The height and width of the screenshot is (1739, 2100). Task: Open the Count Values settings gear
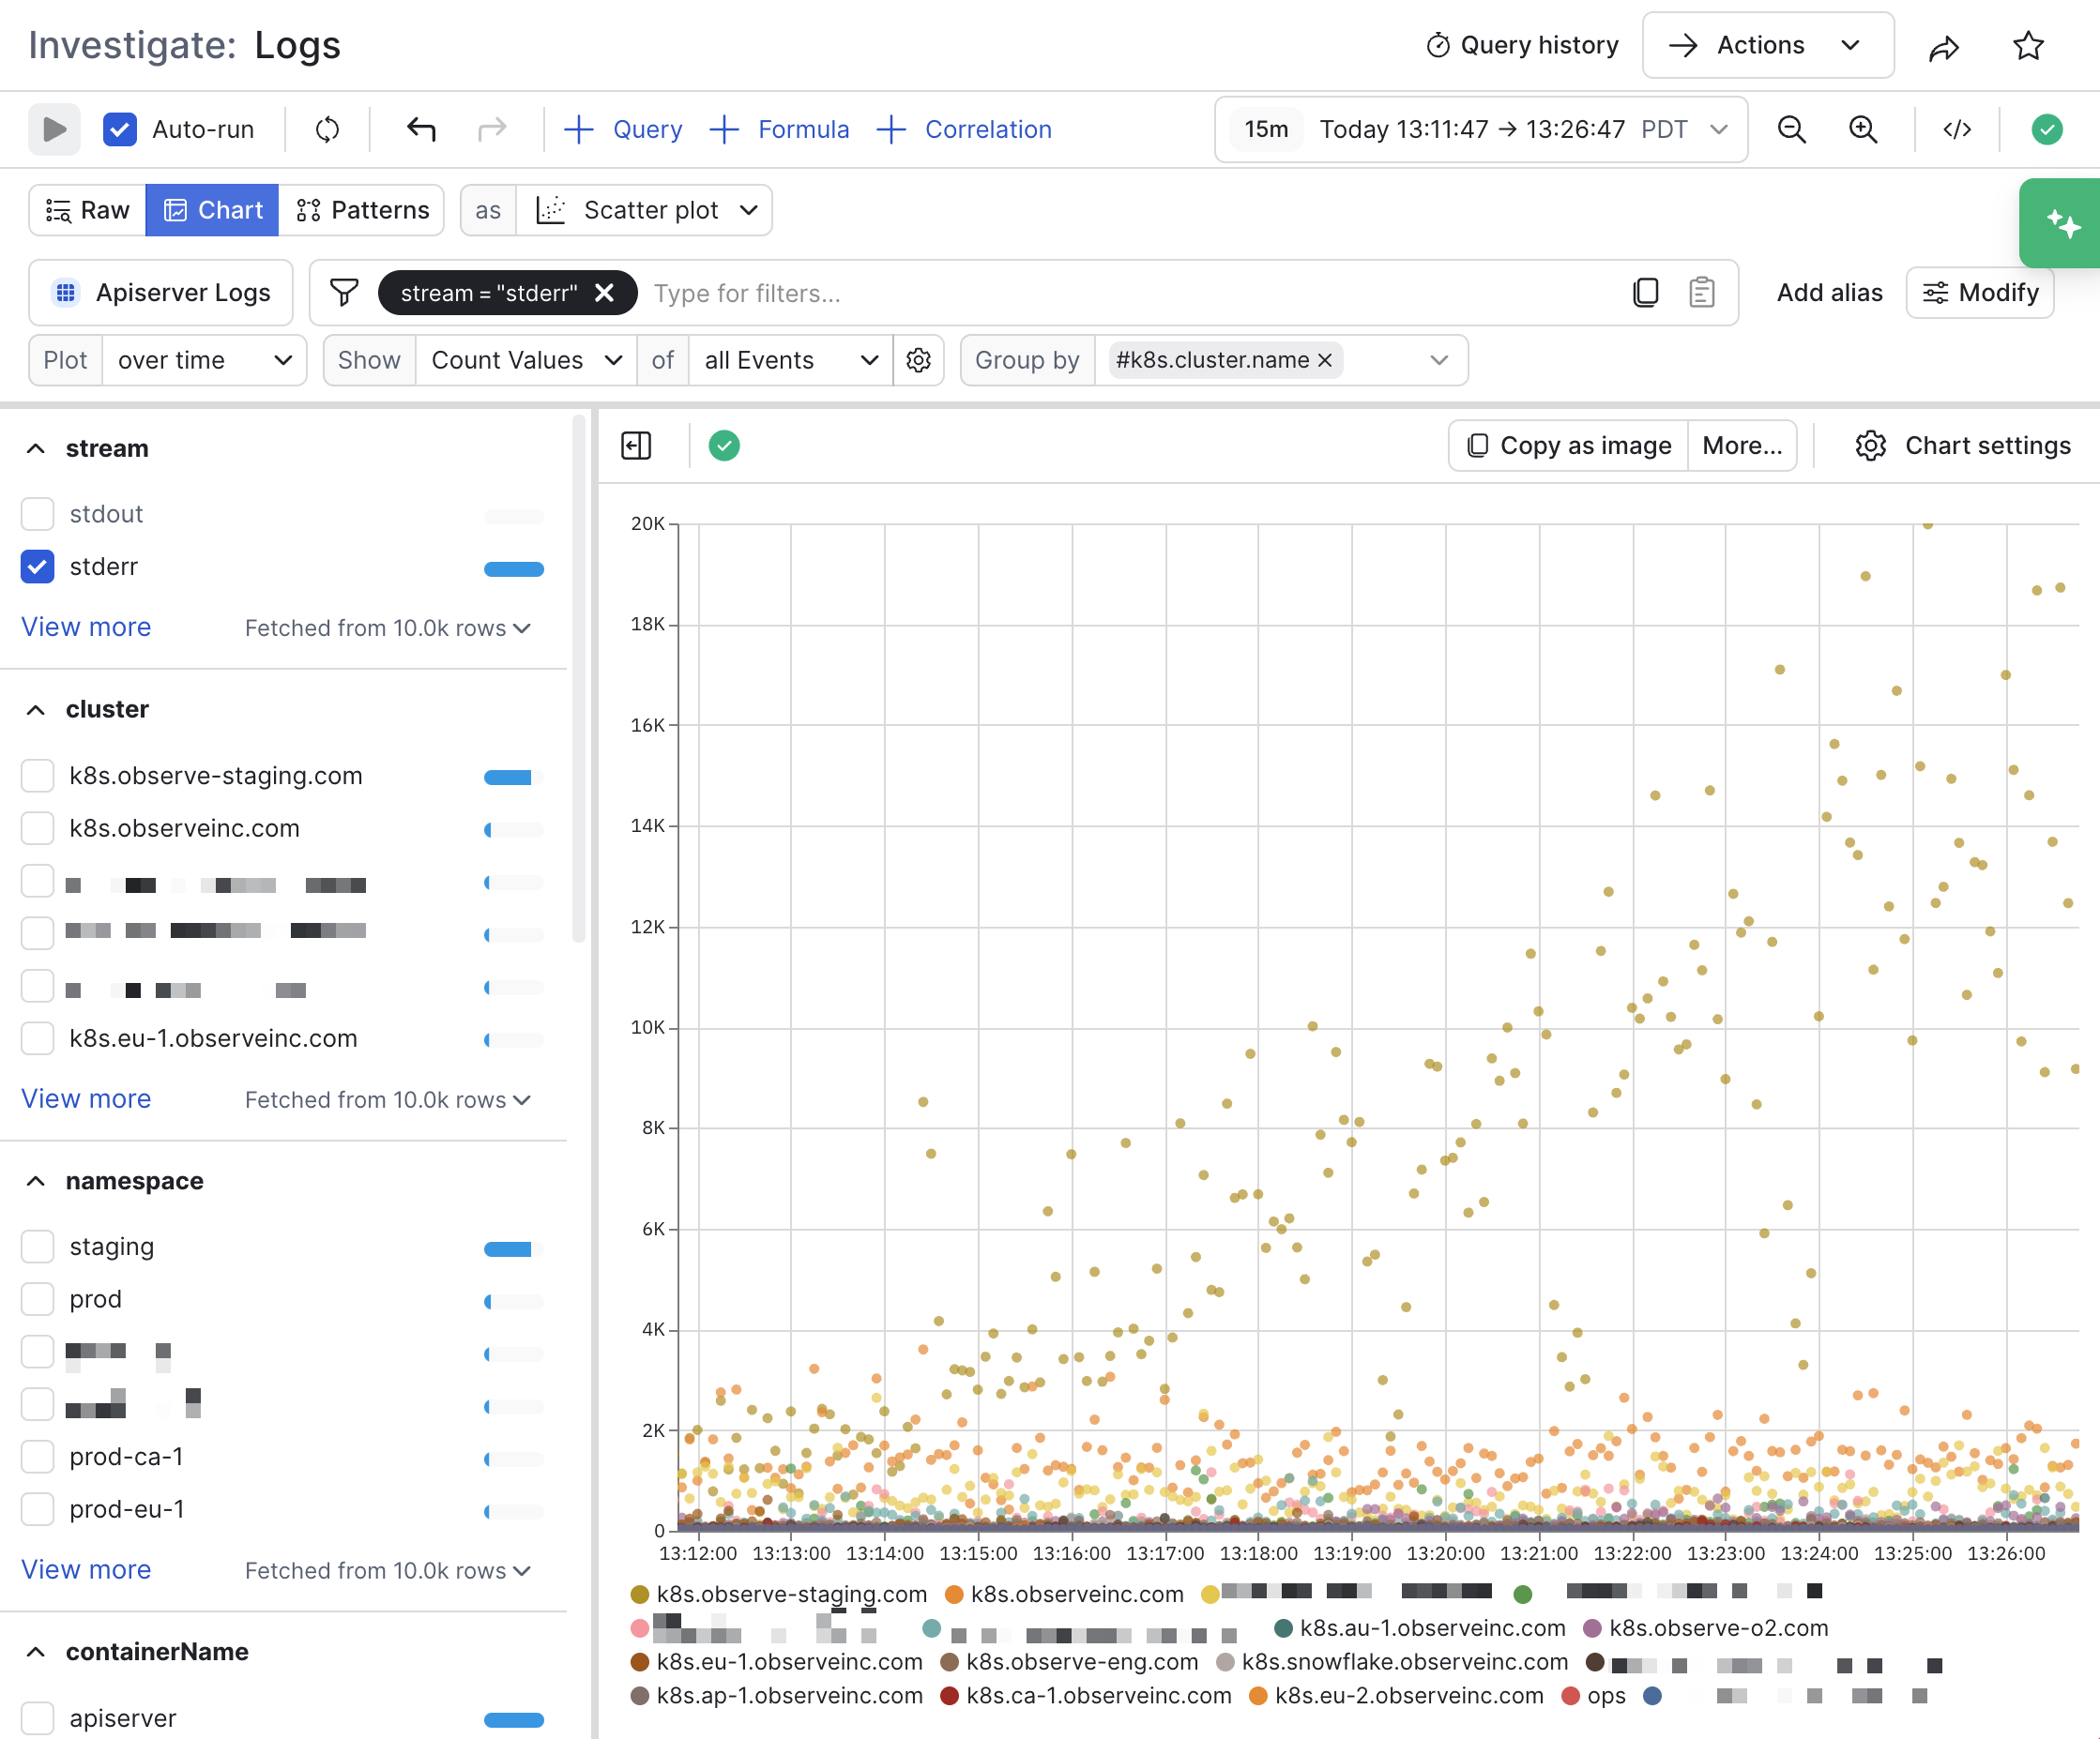click(918, 360)
